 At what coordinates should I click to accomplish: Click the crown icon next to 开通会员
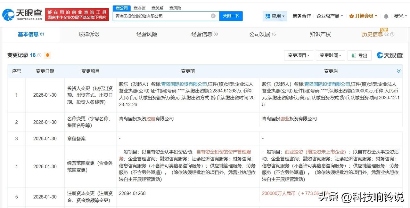point(351,16)
